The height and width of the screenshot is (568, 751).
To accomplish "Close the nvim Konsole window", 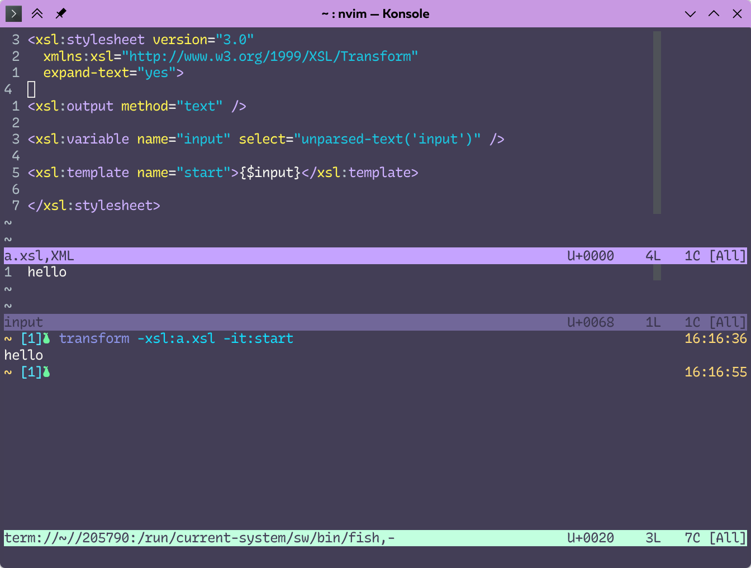I will (737, 14).
